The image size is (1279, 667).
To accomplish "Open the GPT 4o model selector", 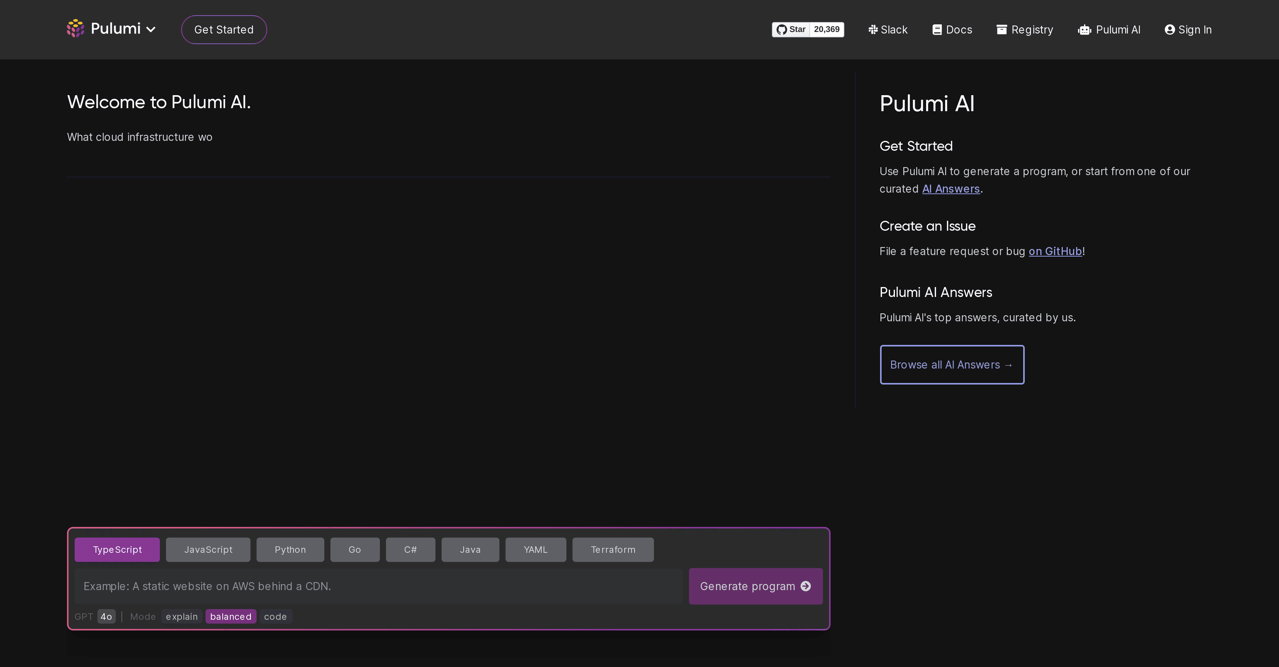I will [106, 616].
